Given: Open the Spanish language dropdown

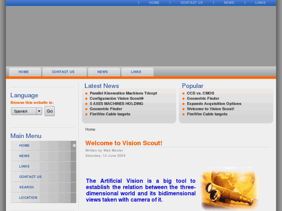Looking at the screenshot, I should point(27,111).
